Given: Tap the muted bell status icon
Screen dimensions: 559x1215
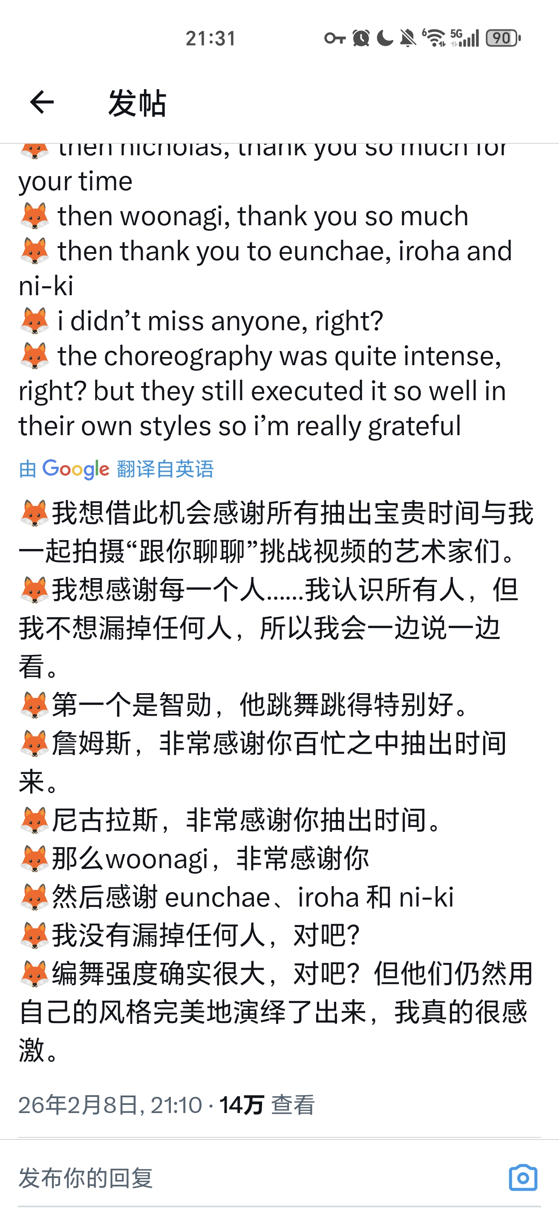Looking at the screenshot, I should 408,38.
